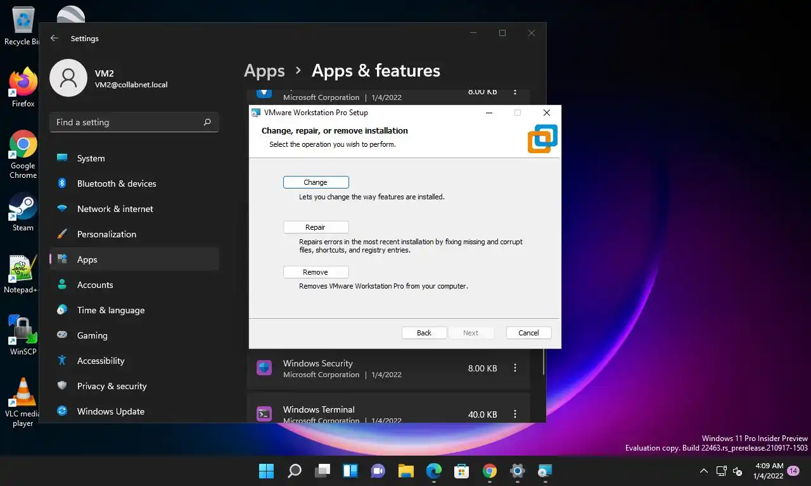
Task: Open more options for the 1/4/2022 app at top
Action: [515, 92]
